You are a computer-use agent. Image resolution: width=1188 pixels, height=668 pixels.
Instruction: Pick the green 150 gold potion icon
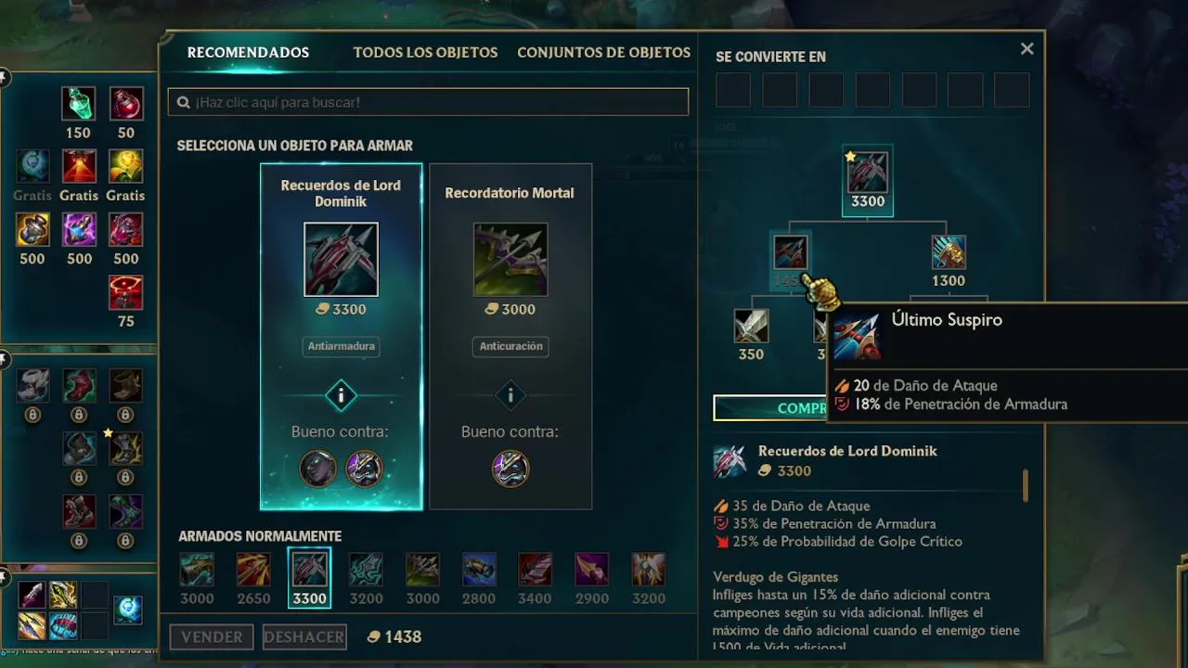click(79, 104)
